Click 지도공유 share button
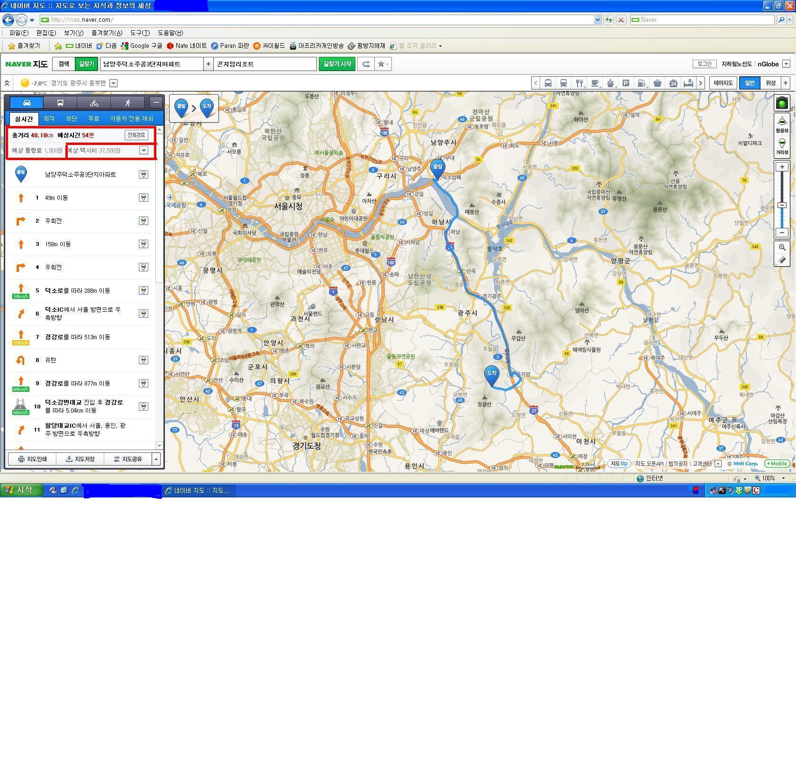796x758 pixels. [127, 459]
